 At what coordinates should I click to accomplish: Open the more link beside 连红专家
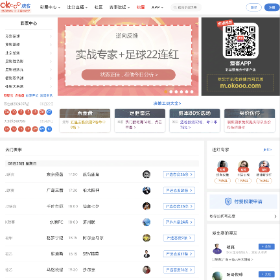pyautogui.click(x=268, y=150)
